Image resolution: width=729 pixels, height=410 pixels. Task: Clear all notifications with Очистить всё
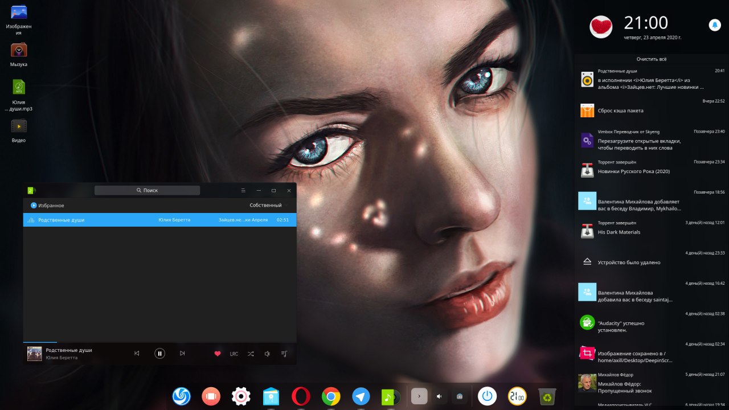pyautogui.click(x=652, y=59)
